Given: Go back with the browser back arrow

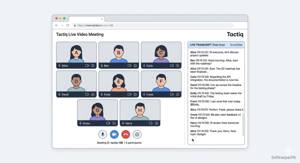Looking at the screenshot, I should click(57, 25).
